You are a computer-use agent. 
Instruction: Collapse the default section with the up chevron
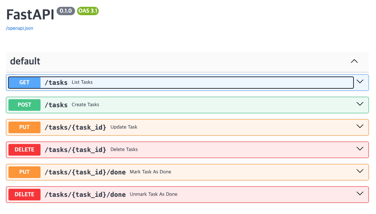click(354, 61)
